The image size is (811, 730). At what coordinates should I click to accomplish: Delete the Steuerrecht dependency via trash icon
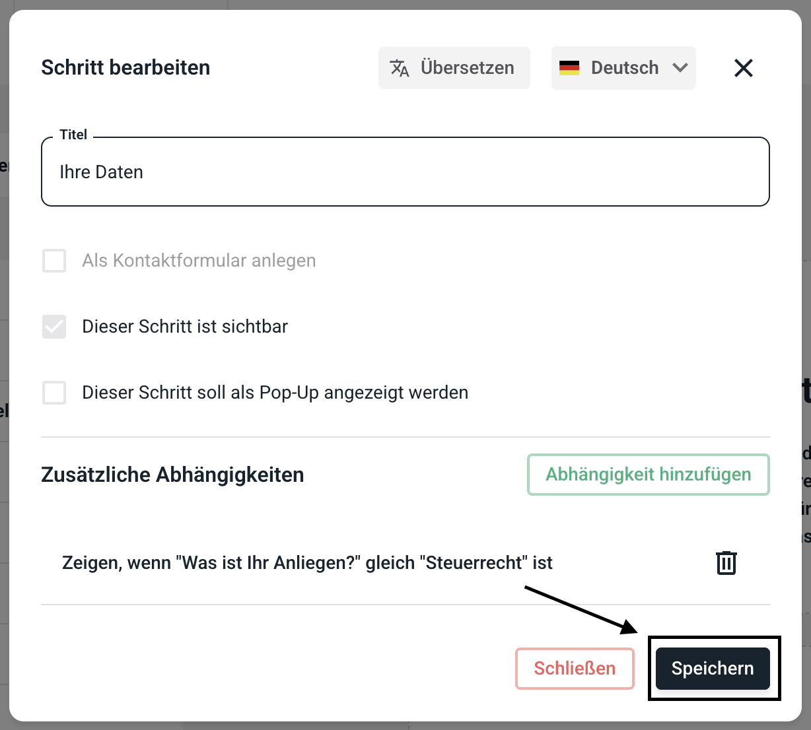coord(726,563)
